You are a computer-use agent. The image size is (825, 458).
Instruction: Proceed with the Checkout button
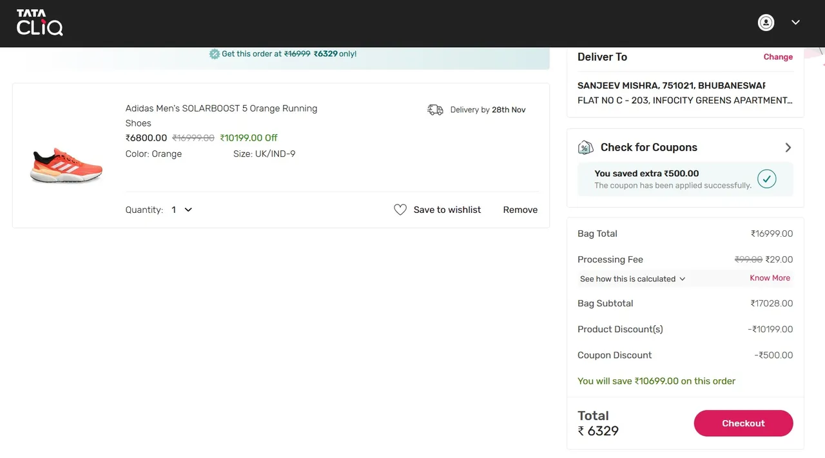pyautogui.click(x=743, y=423)
